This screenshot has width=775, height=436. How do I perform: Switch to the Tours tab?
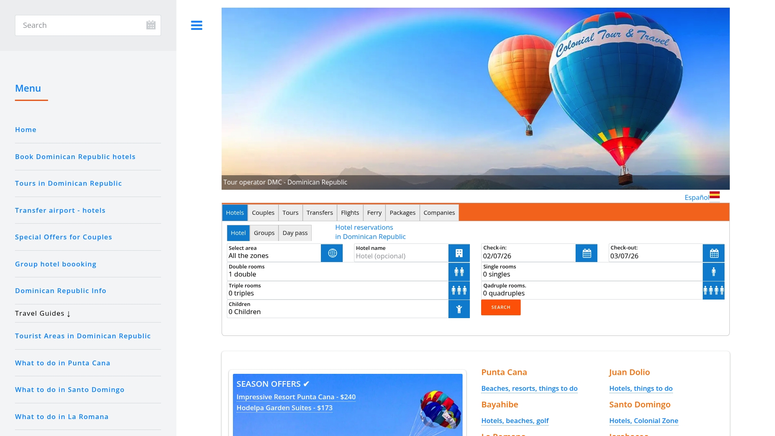(291, 213)
